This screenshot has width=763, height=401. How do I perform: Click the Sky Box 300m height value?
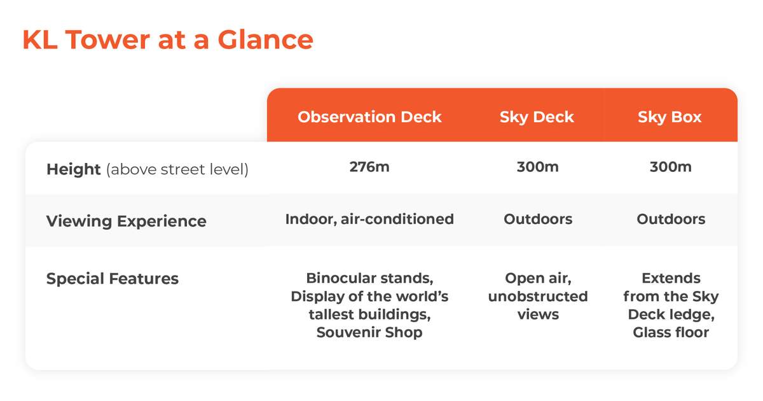tap(671, 167)
